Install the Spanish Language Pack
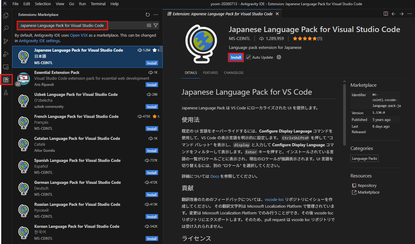 (x=152, y=173)
